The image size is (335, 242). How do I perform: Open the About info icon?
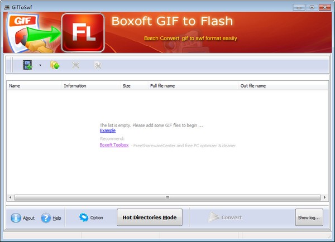[x=16, y=218]
